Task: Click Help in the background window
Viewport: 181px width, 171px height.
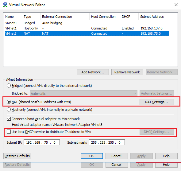Action: (166, 165)
